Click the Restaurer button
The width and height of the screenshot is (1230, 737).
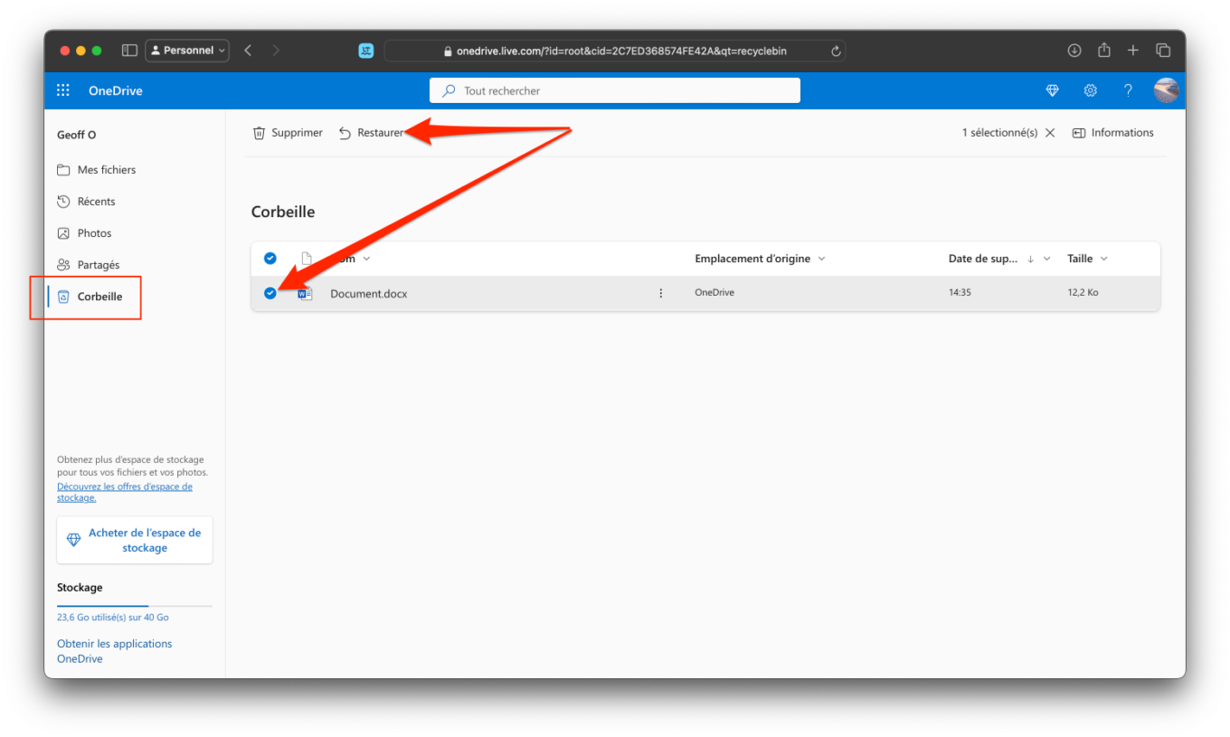click(x=371, y=133)
